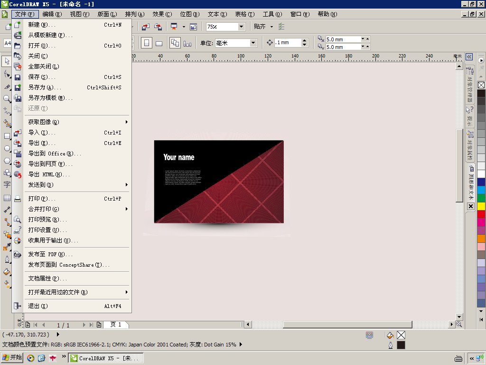Viewport: 486px width, 365px height.
Task: Click the vertical scrollbar down arrow
Action: [x=459, y=317]
